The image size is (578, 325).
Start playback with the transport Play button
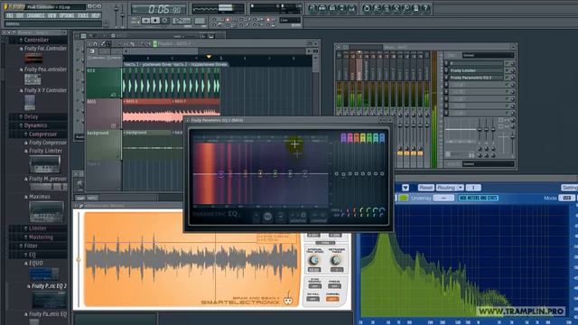(146, 21)
